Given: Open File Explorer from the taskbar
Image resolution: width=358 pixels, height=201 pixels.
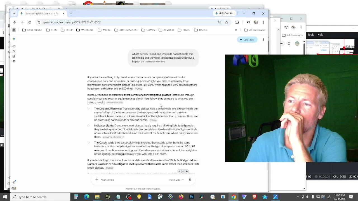Looking at the screenshot, I should [97, 197].
